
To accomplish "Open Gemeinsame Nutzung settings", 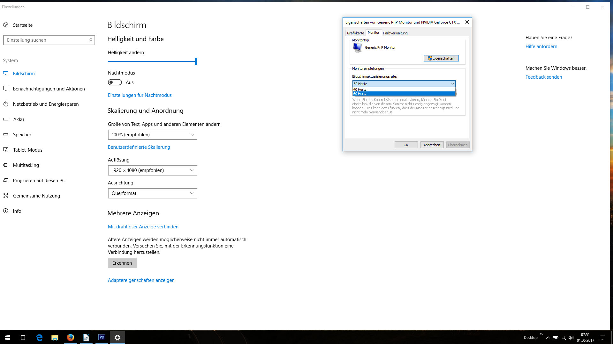I will 36,196.
